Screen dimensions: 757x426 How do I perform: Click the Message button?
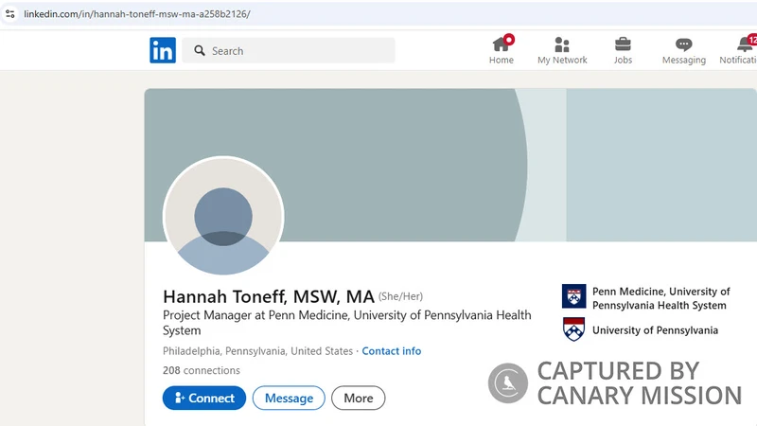tap(289, 398)
